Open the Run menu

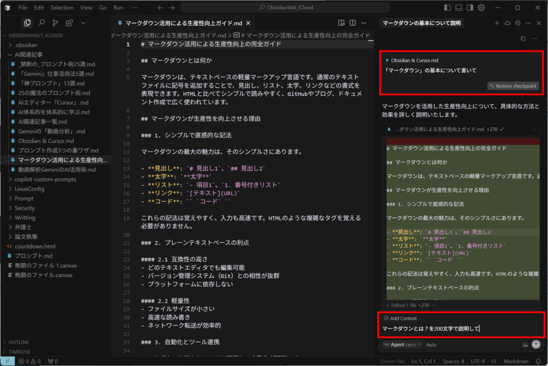[118, 7]
